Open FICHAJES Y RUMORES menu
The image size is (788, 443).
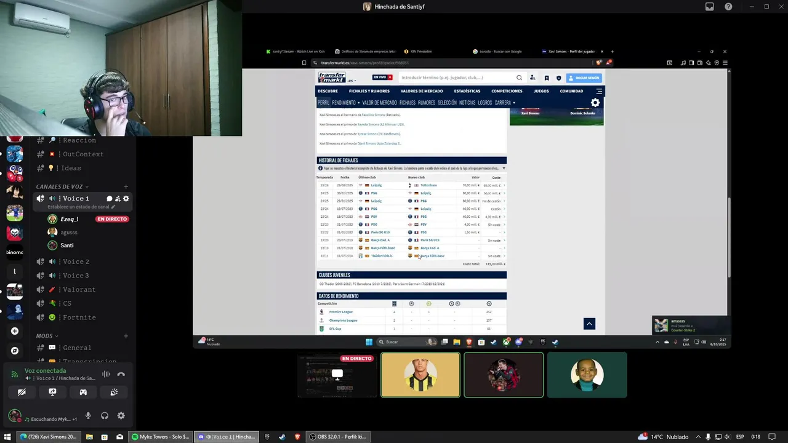(x=369, y=91)
